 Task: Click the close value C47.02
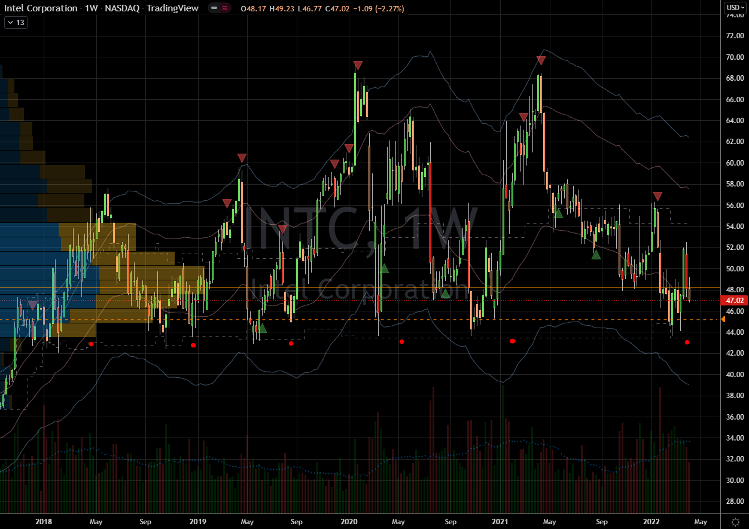click(337, 9)
